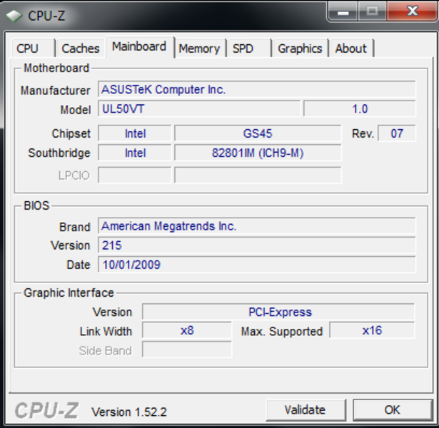Image resolution: width=439 pixels, height=428 pixels.
Task: Click the PCI-Express version field
Action: tap(278, 312)
